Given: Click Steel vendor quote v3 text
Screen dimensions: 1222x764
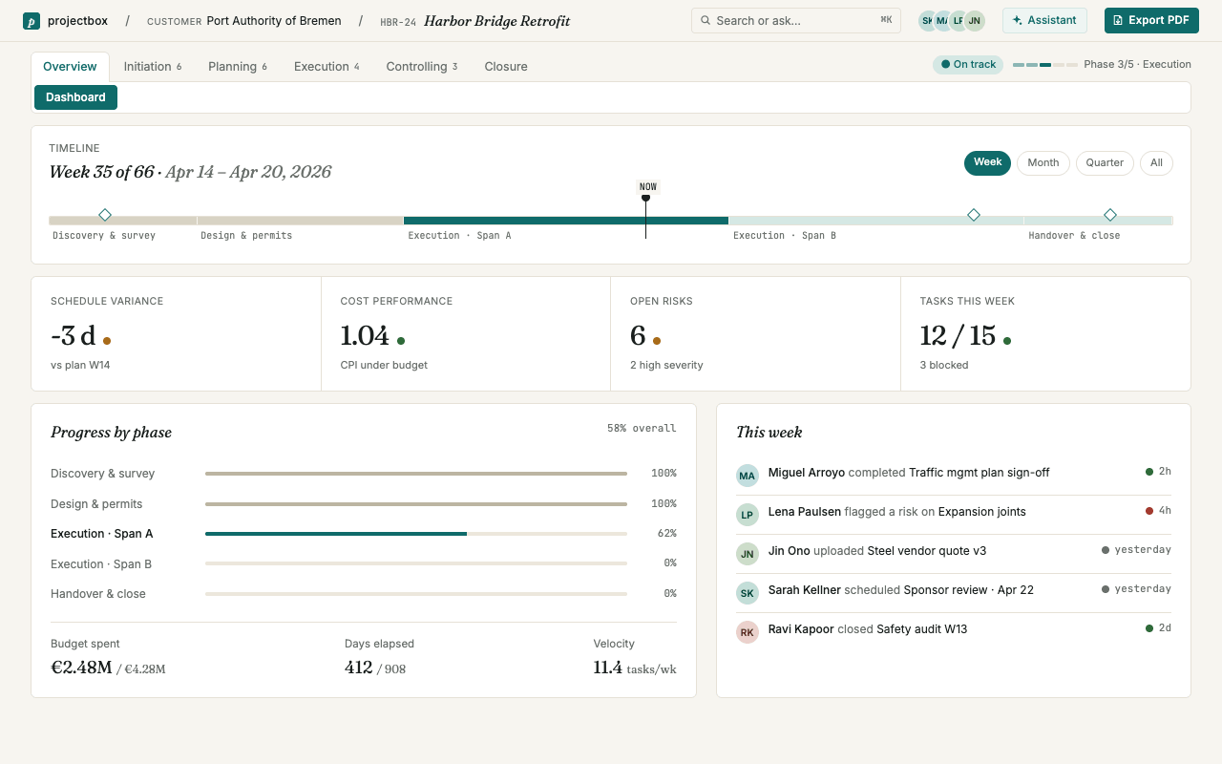Looking at the screenshot, I should pos(927,551).
